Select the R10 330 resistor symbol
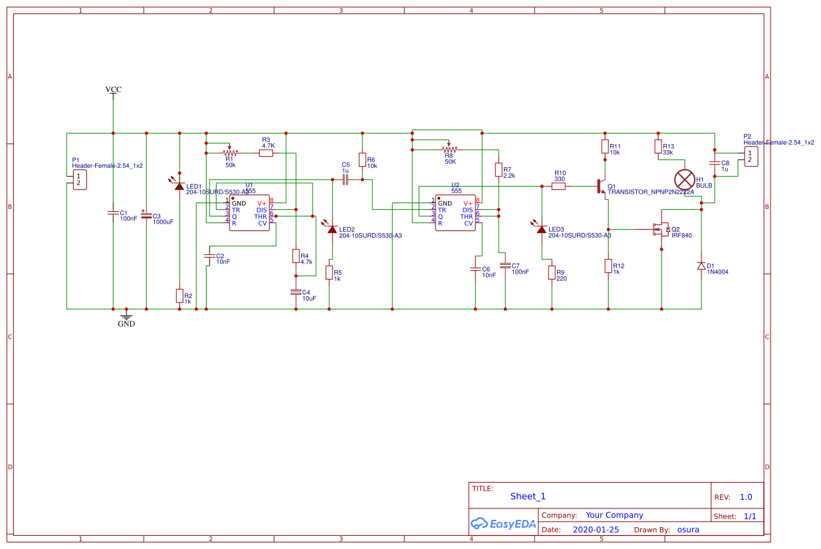821x549 pixels. coord(558,187)
